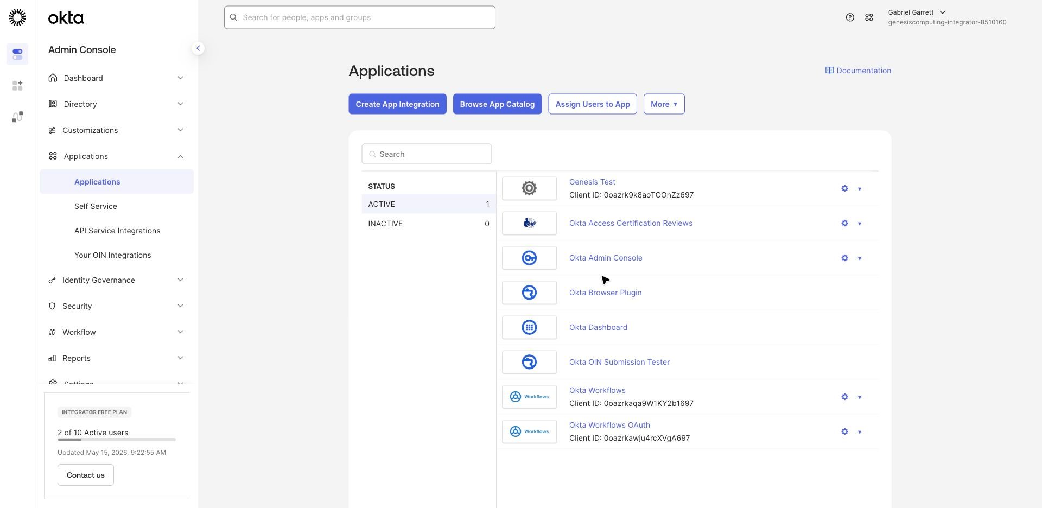Click the Genesis Test gear logo thumbnail

(529, 188)
